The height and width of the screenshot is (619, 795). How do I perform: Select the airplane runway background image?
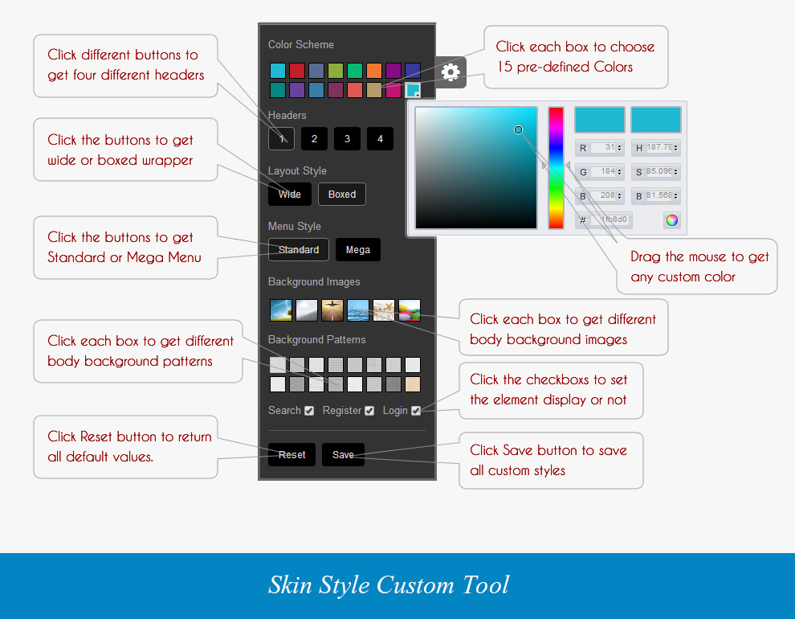point(332,309)
